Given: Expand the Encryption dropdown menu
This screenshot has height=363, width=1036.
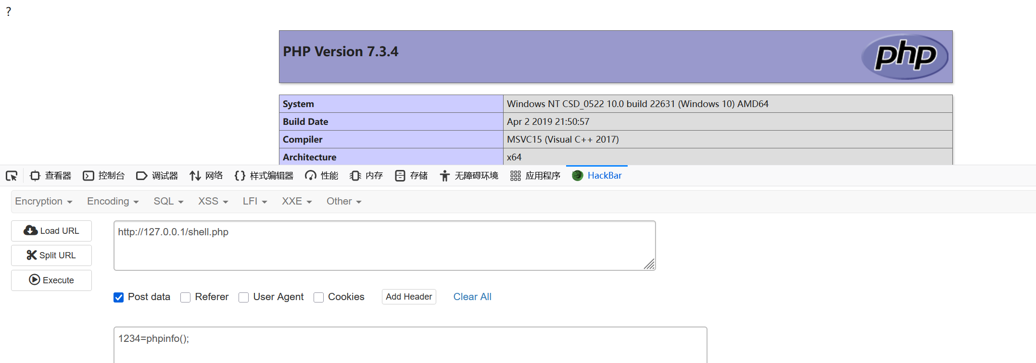Looking at the screenshot, I should (44, 202).
